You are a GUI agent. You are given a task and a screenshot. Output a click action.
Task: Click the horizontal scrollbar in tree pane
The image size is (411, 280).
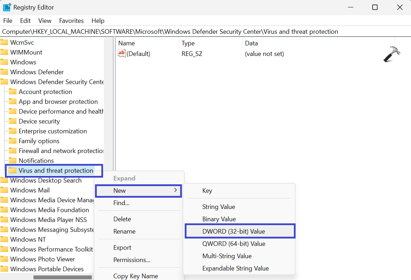(x=63, y=277)
